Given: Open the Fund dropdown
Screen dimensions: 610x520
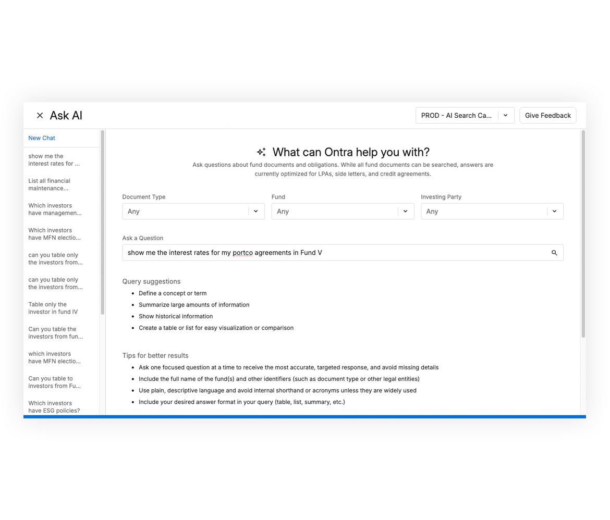Looking at the screenshot, I should (343, 211).
